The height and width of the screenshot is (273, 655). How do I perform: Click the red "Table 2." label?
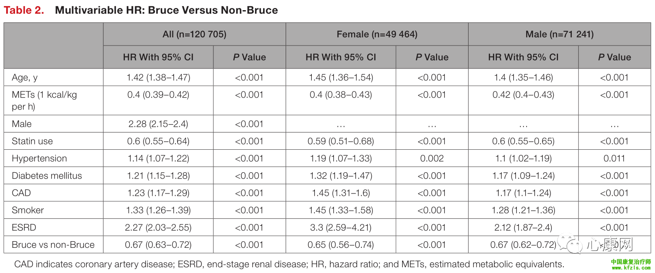click(24, 10)
